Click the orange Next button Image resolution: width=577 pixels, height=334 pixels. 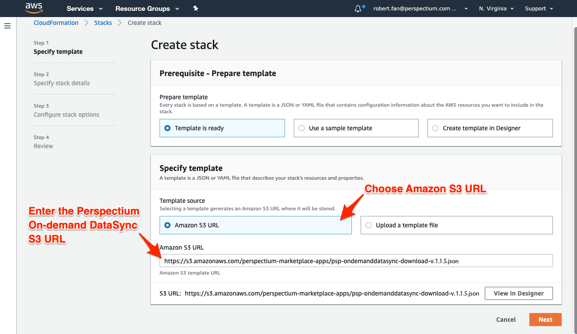pos(545,320)
